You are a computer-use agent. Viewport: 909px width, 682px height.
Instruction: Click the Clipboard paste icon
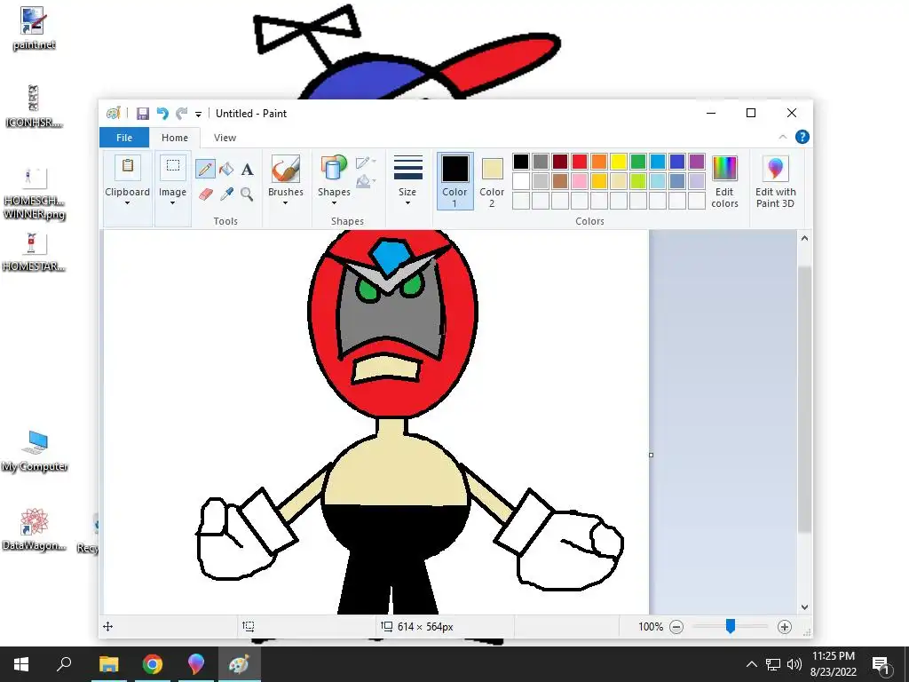tap(128, 166)
